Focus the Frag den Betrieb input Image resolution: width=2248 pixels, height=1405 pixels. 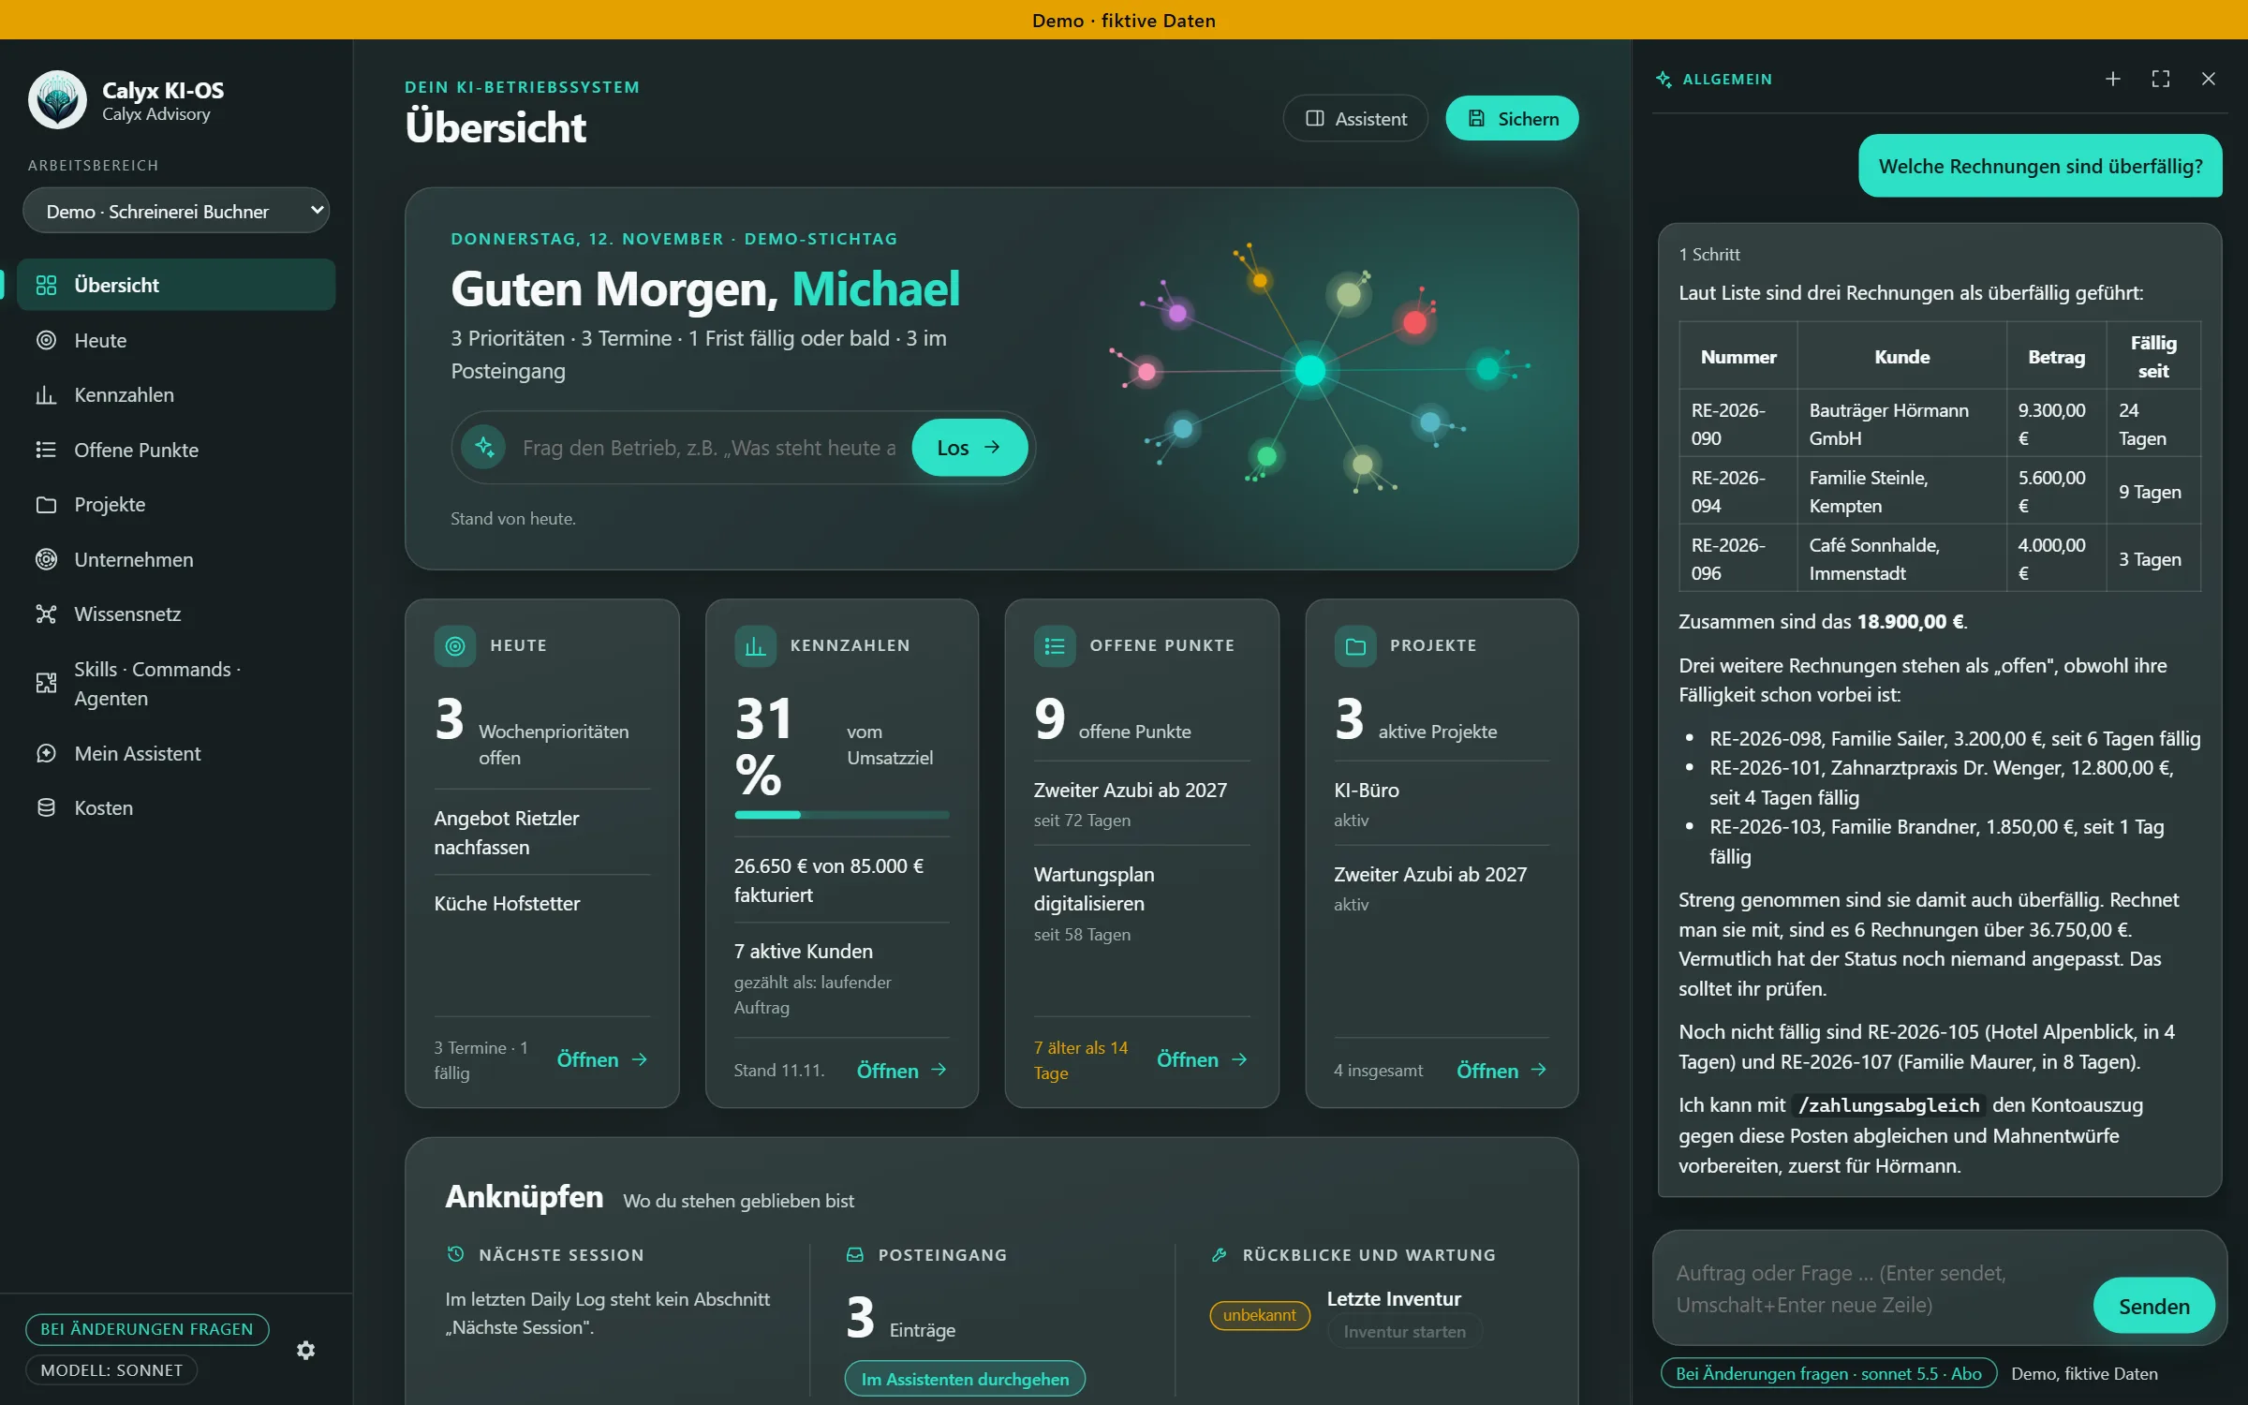[x=709, y=448]
